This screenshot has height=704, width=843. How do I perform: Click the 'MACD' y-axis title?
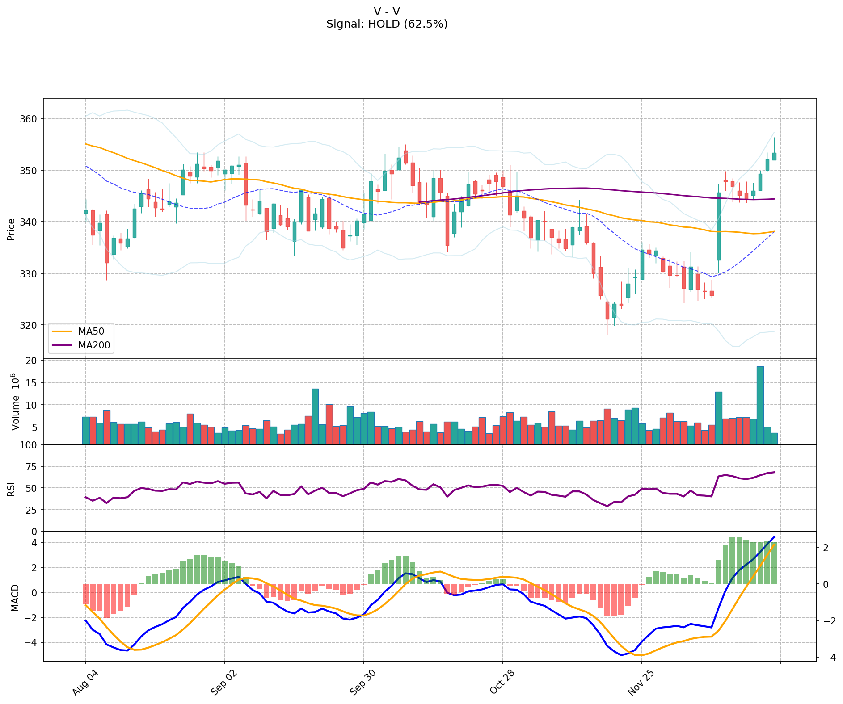(15, 597)
